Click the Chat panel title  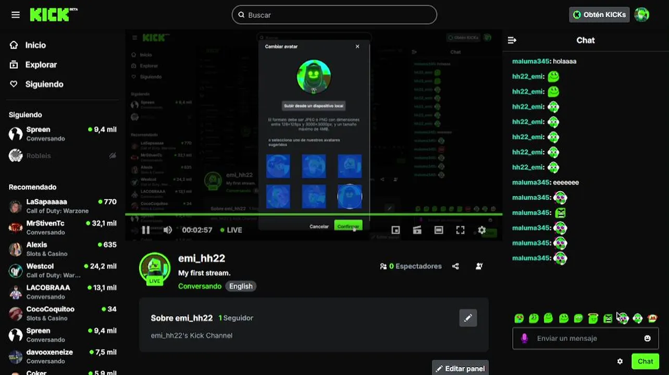click(x=586, y=40)
